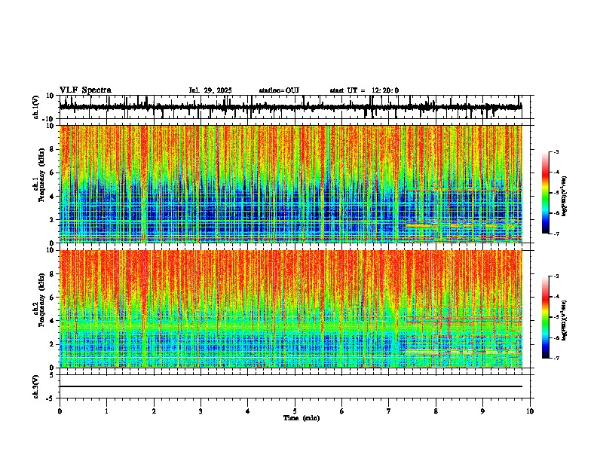
Task: Click the ch.2 spectrogram panel
Action: pyautogui.click(x=290, y=309)
